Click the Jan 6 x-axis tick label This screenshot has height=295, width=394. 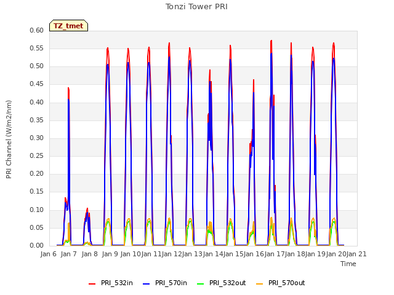point(49,254)
